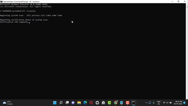Screen dimensions: 188x106
Task: Click the battery status icon
Action: [x=171, y=103]
